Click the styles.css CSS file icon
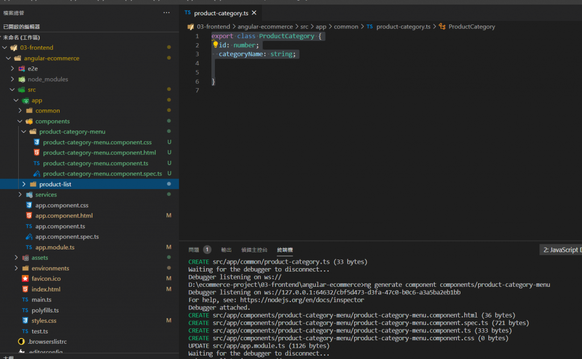The image size is (582, 359). pos(25,321)
